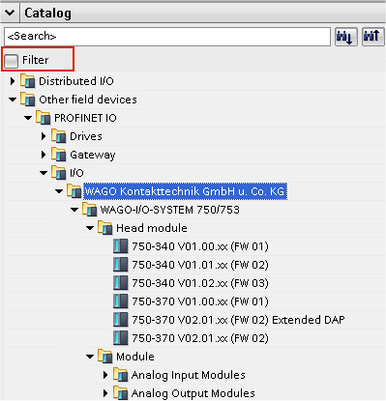Click device icon of 750-340 V01.01.xx
The width and height of the screenshot is (386, 401).
point(121,265)
